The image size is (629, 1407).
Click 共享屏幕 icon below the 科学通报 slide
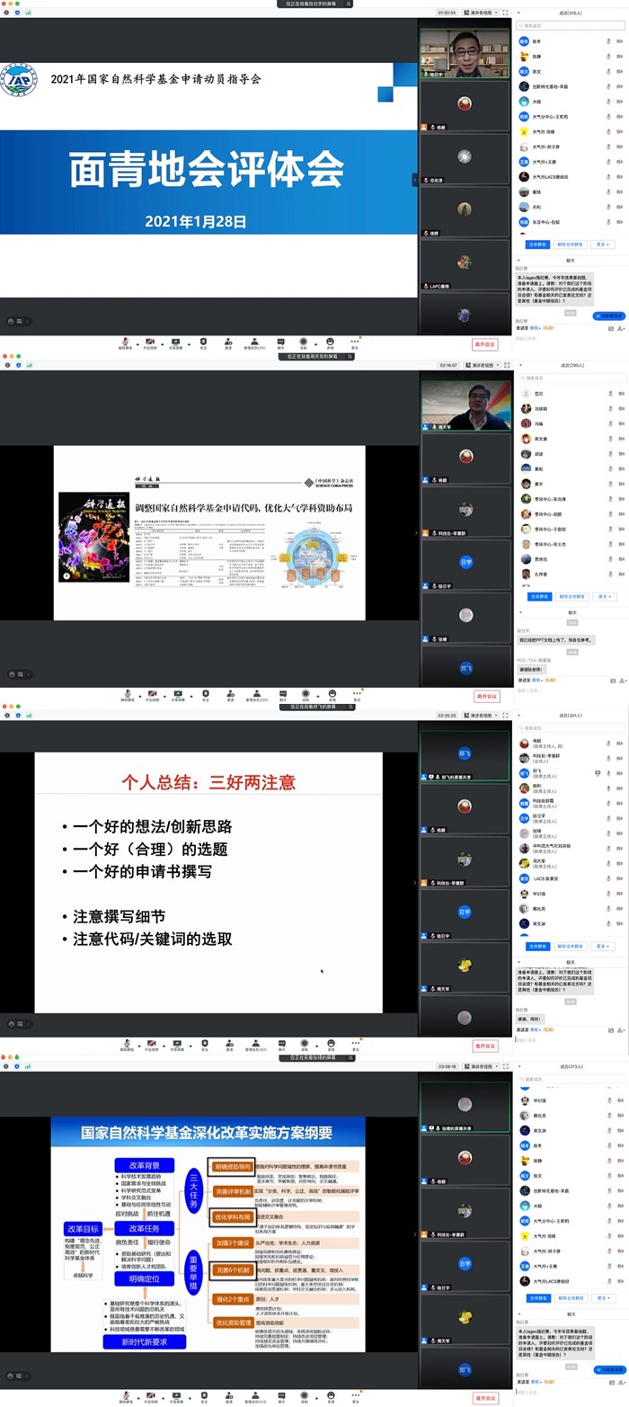coord(176,692)
